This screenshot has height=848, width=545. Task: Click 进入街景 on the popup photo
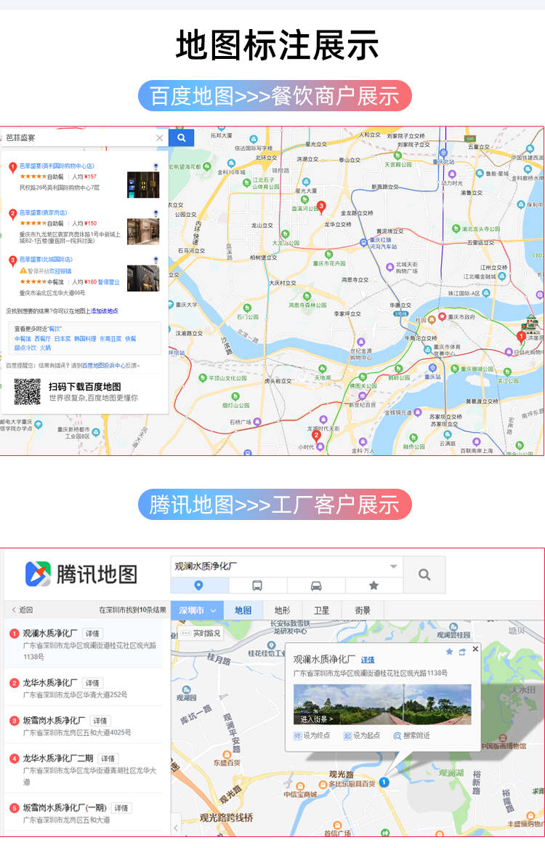click(317, 719)
